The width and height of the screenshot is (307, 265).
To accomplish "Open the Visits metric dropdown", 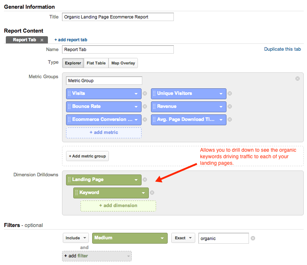I will point(136,94).
